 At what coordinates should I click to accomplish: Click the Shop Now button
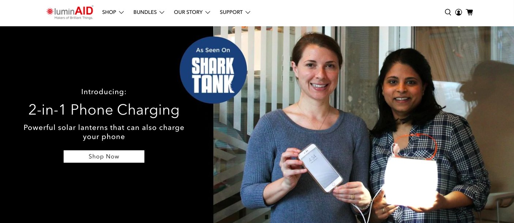(x=104, y=157)
